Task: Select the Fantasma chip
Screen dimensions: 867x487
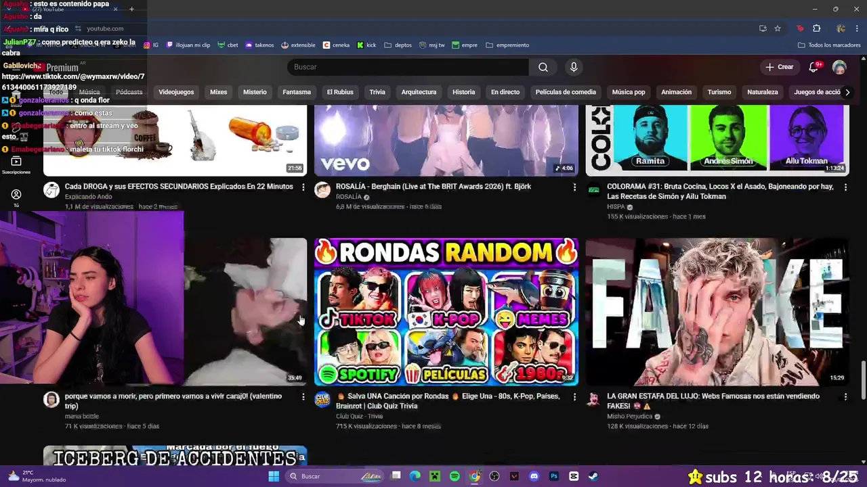Action: coord(297,92)
